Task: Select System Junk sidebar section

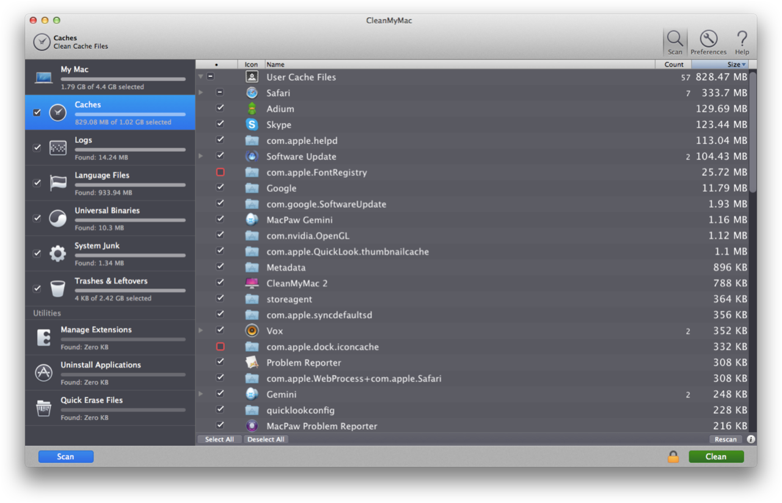Action: (x=110, y=253)
